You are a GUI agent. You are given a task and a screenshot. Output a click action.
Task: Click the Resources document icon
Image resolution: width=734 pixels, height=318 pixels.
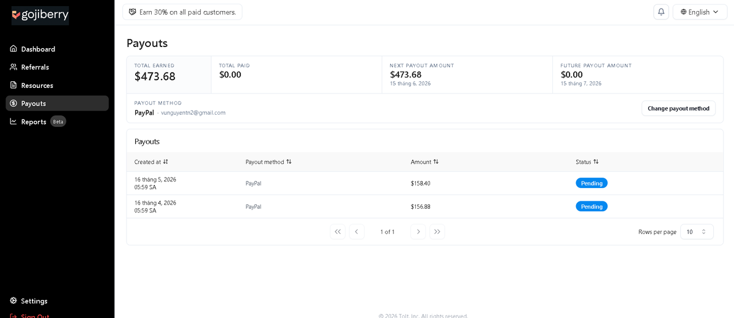coord(13,85)
